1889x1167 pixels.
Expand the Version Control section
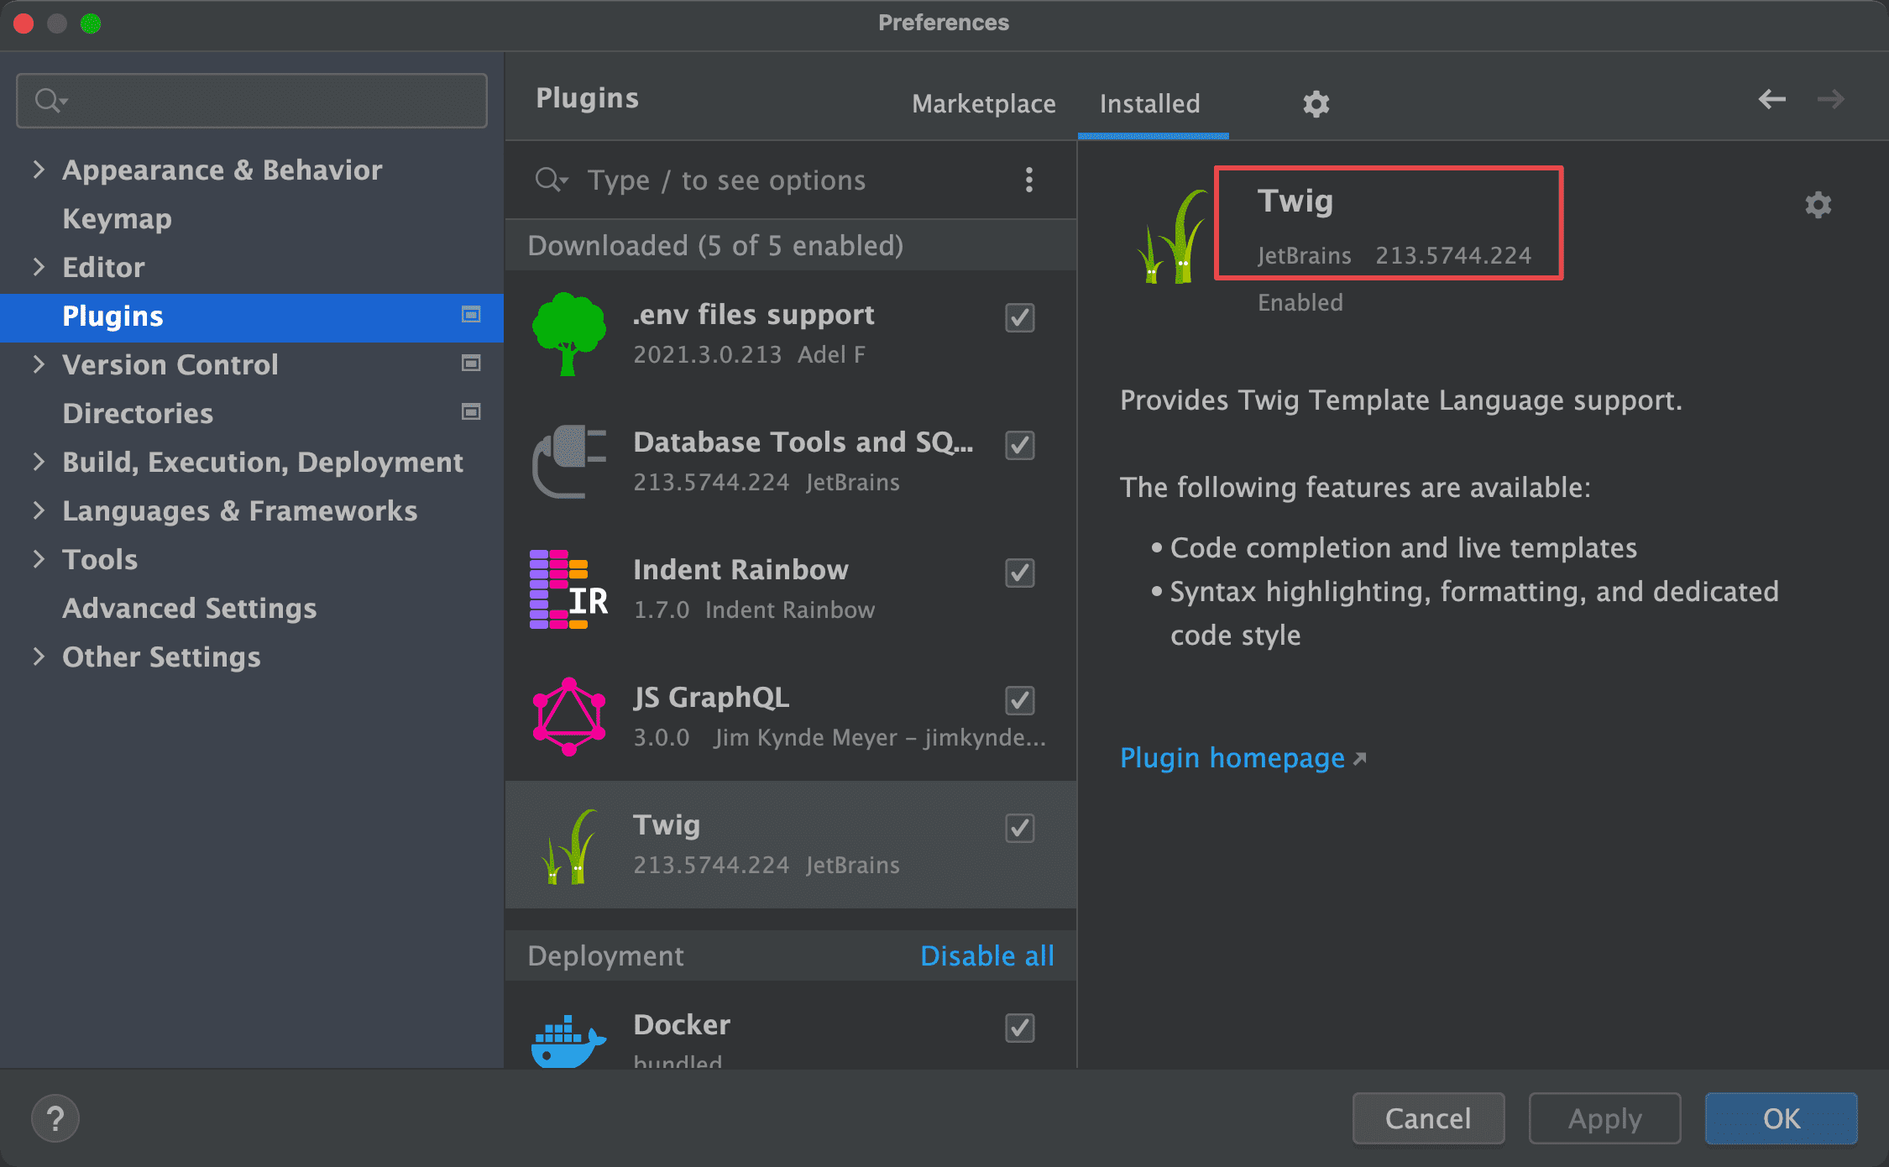(39, 364)
